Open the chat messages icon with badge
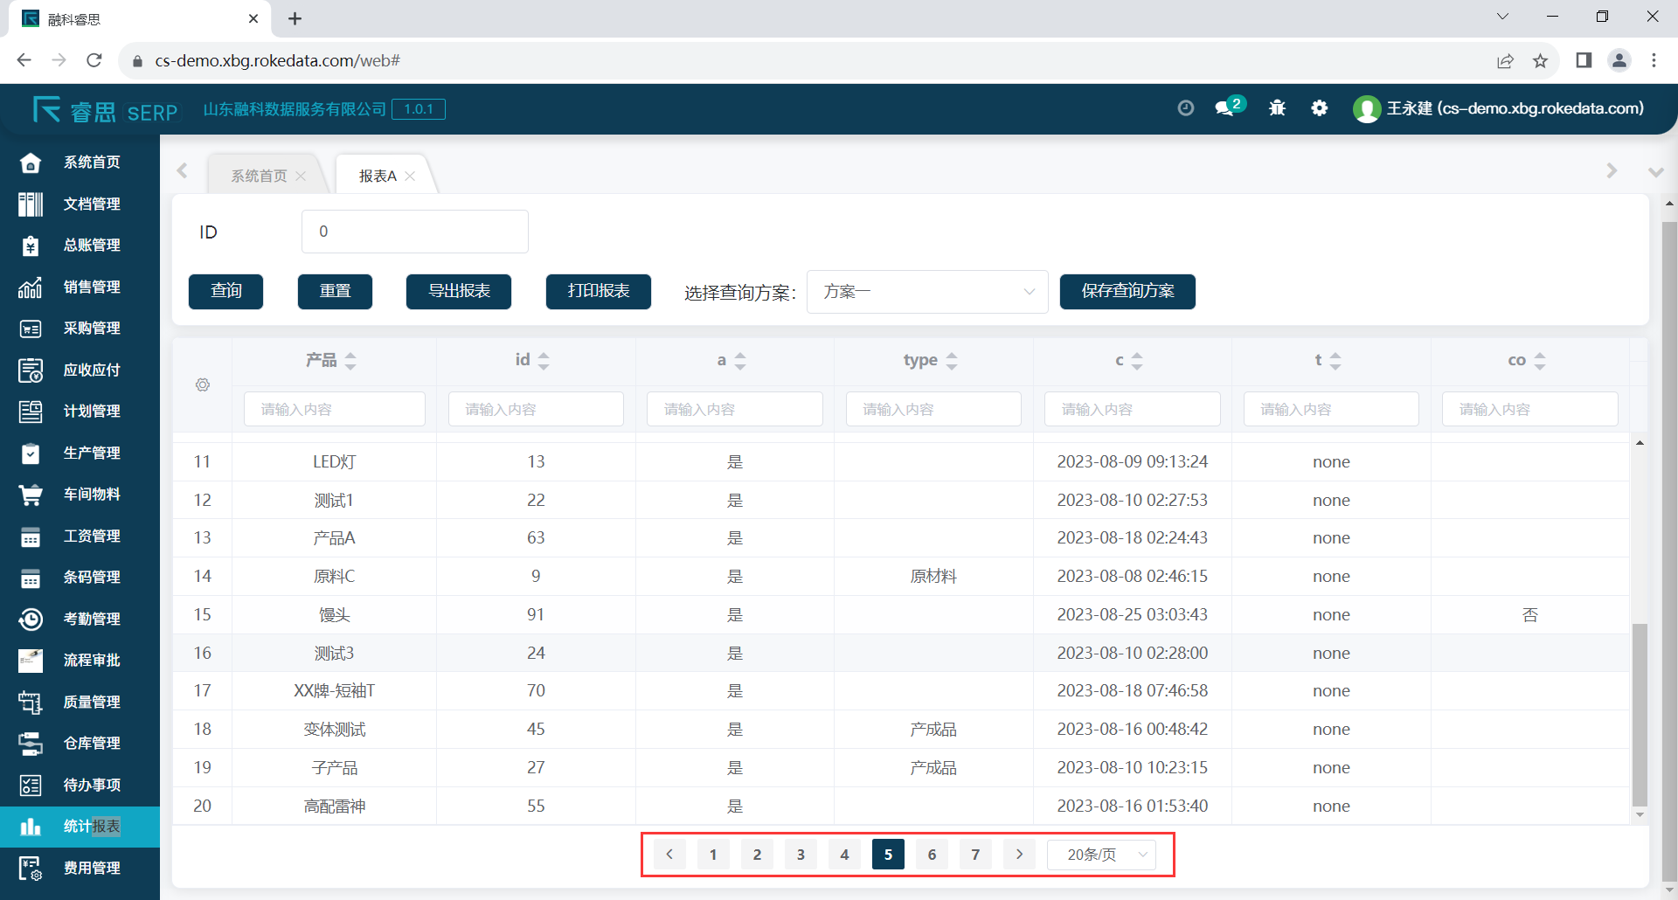The height and width of the screenshot is (900, 1678). click(x=1226, y=108)
